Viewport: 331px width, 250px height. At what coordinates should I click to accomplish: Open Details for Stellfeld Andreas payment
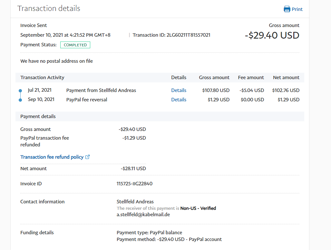pos(179,90)
